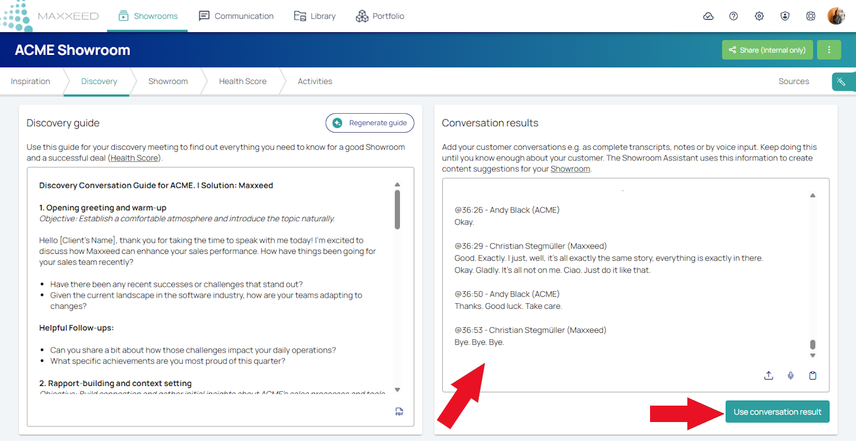Go to the Showroom step
This screenshot has width=856, height=441.
(x=168, y=82)
